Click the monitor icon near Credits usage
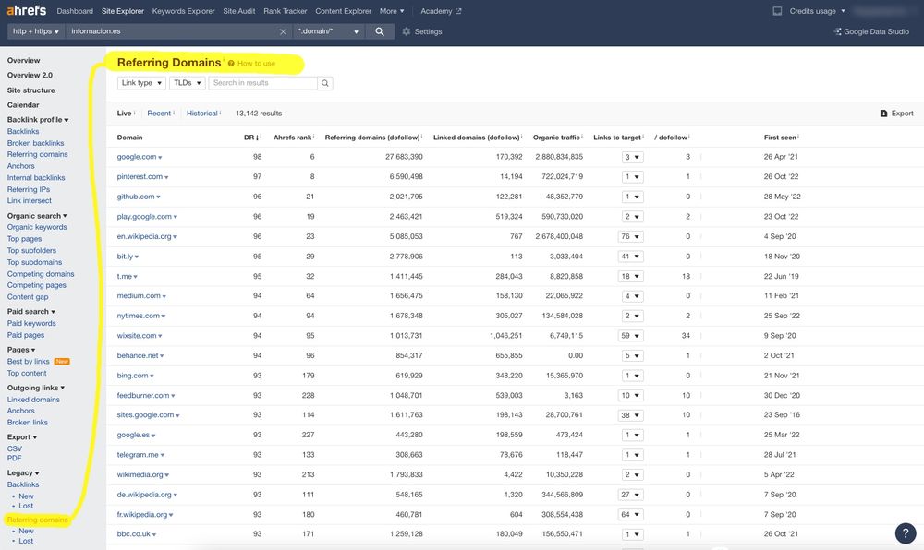The width and height of the screenshot is (924, 550). tap(777, 11)
